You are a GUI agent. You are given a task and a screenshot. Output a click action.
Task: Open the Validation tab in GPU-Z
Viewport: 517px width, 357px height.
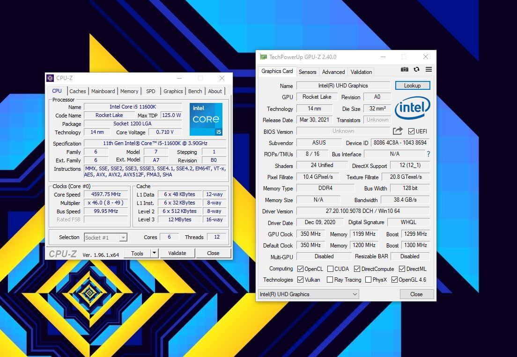[361, 72]
